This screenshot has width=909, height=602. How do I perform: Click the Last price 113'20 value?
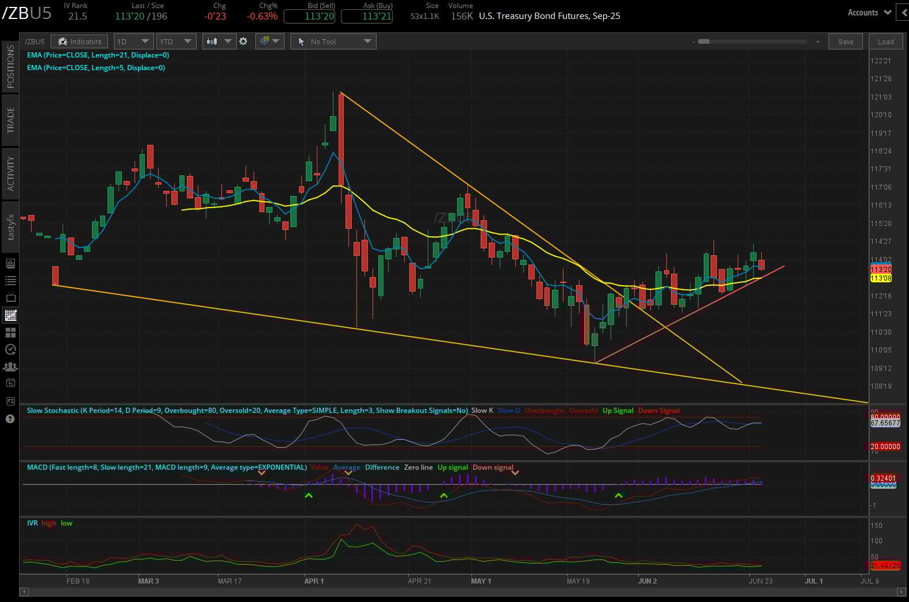pyautogui.click(x=129, y=16)
